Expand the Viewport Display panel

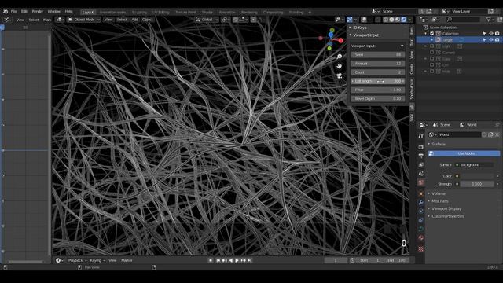(x=446, y=208)
